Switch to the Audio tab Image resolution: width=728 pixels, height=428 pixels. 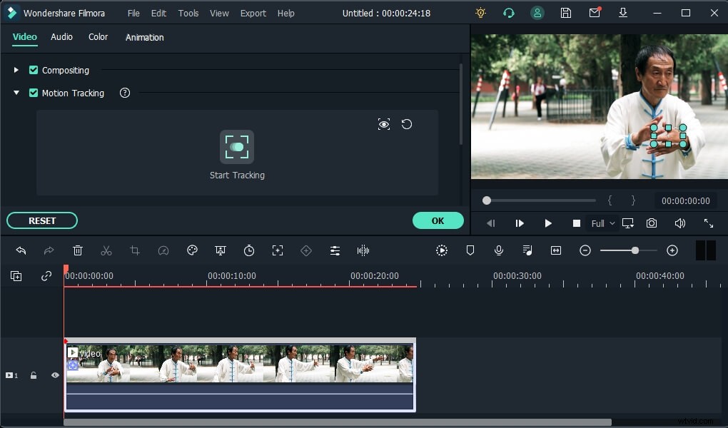(x=61, y=37)
